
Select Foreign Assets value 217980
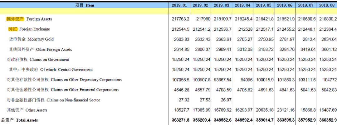coord(203,19)
